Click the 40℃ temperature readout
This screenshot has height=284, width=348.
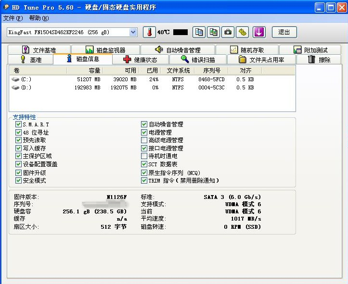coord(163,32)
